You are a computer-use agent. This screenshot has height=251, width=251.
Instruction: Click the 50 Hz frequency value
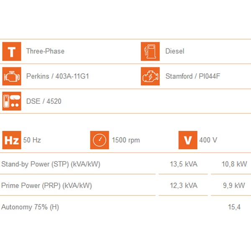[32, 140]
